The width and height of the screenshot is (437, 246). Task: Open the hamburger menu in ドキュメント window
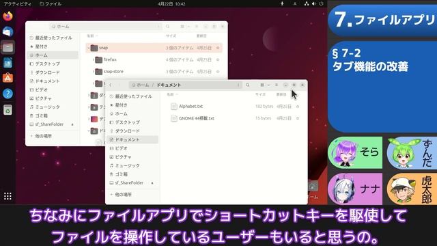coord(277,85)
